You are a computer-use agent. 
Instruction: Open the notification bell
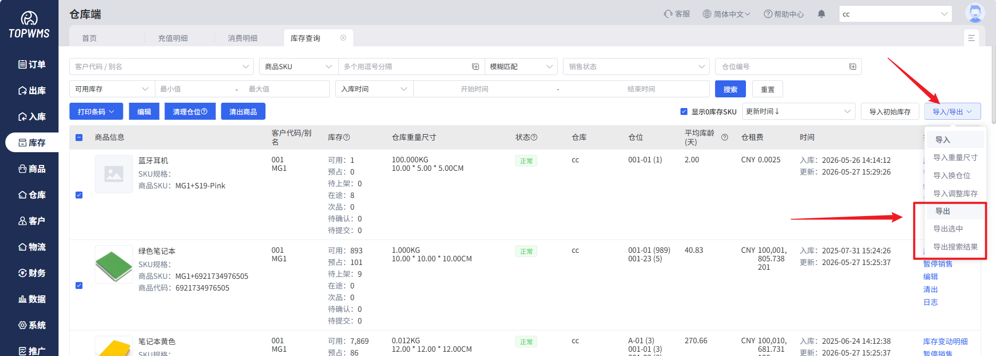(x=821, y=14)
